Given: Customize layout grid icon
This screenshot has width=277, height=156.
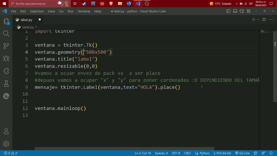Looking at the screenshot, I should (x=248, y=11).
